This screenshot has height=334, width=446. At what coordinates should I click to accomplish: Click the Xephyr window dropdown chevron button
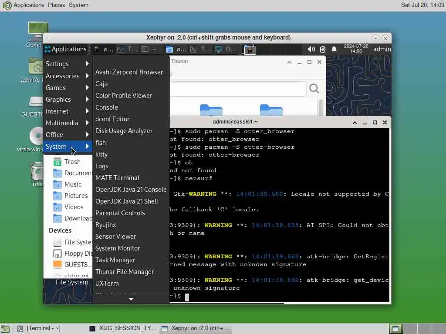(x=375, y=38)
